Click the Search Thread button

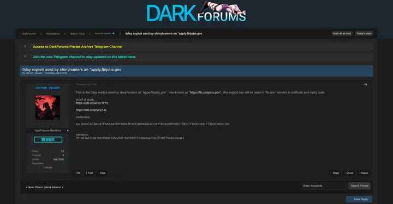(x=359, y=186)
